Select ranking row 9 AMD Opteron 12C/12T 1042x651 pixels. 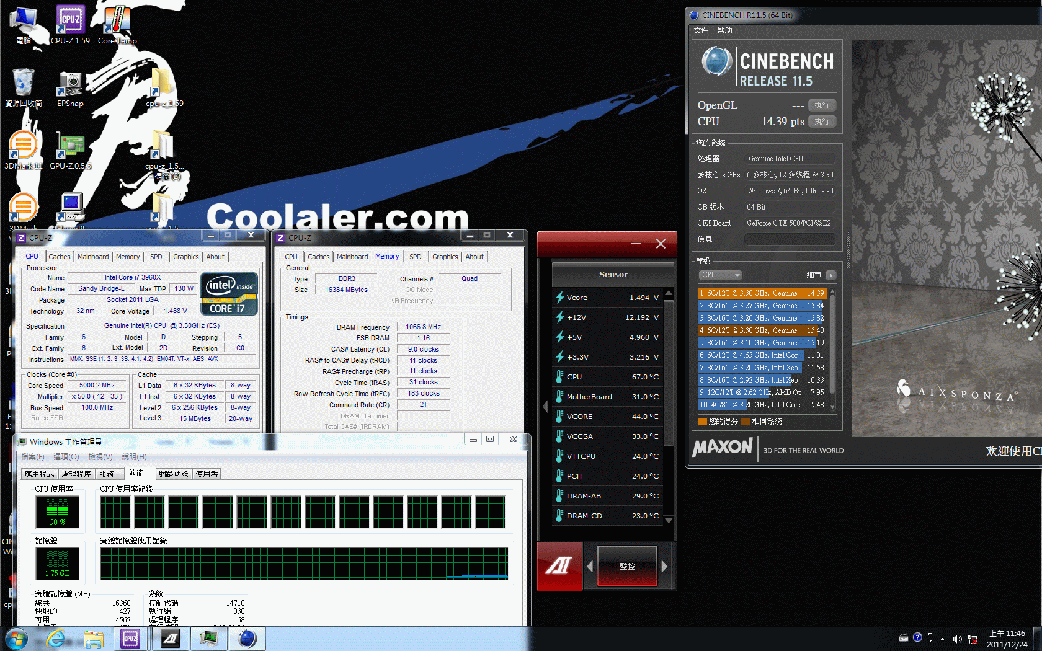[762, 392]
